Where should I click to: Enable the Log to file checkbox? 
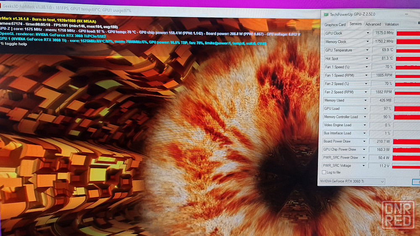click(x=324, y=172)
